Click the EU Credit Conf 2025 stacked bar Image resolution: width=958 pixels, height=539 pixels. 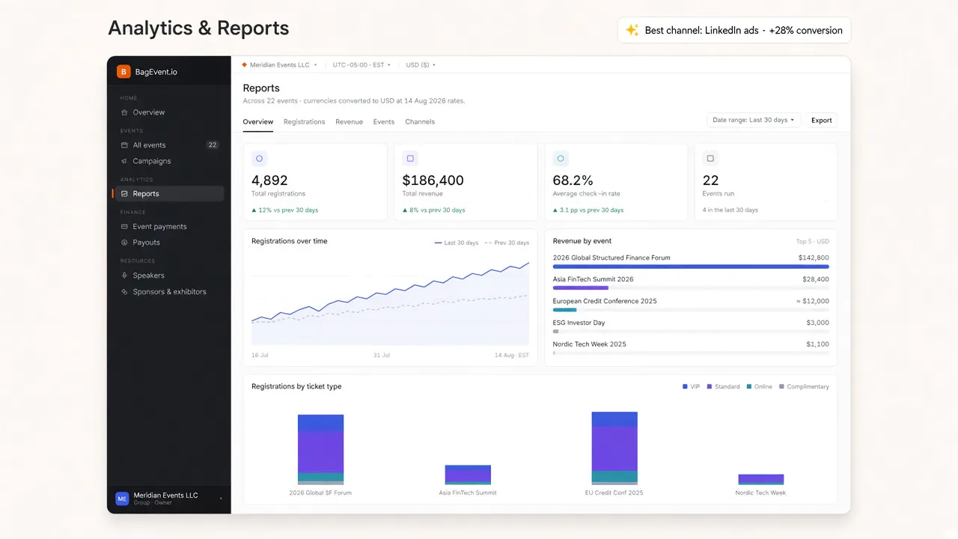[614, 448]
